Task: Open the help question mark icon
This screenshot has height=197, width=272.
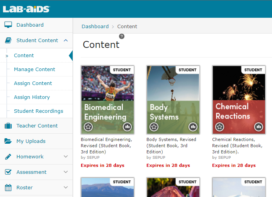Action: click(x=122, y=36)
